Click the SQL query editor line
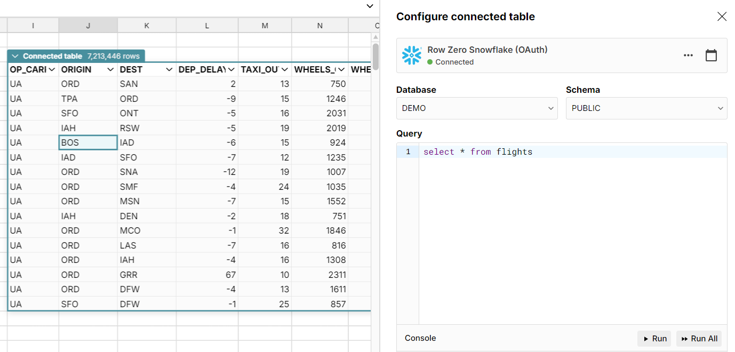The width and height of the screenshot is (735, 352). click(x=477, y=151)
